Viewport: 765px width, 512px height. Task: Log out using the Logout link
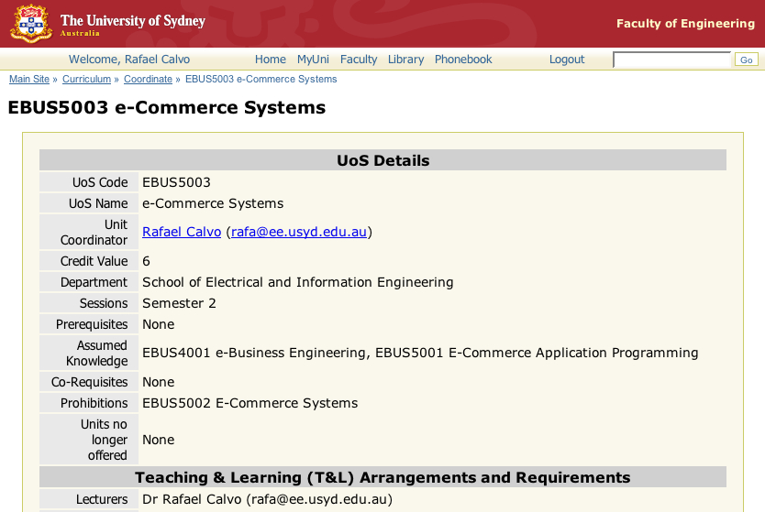(x=567, y=60)
